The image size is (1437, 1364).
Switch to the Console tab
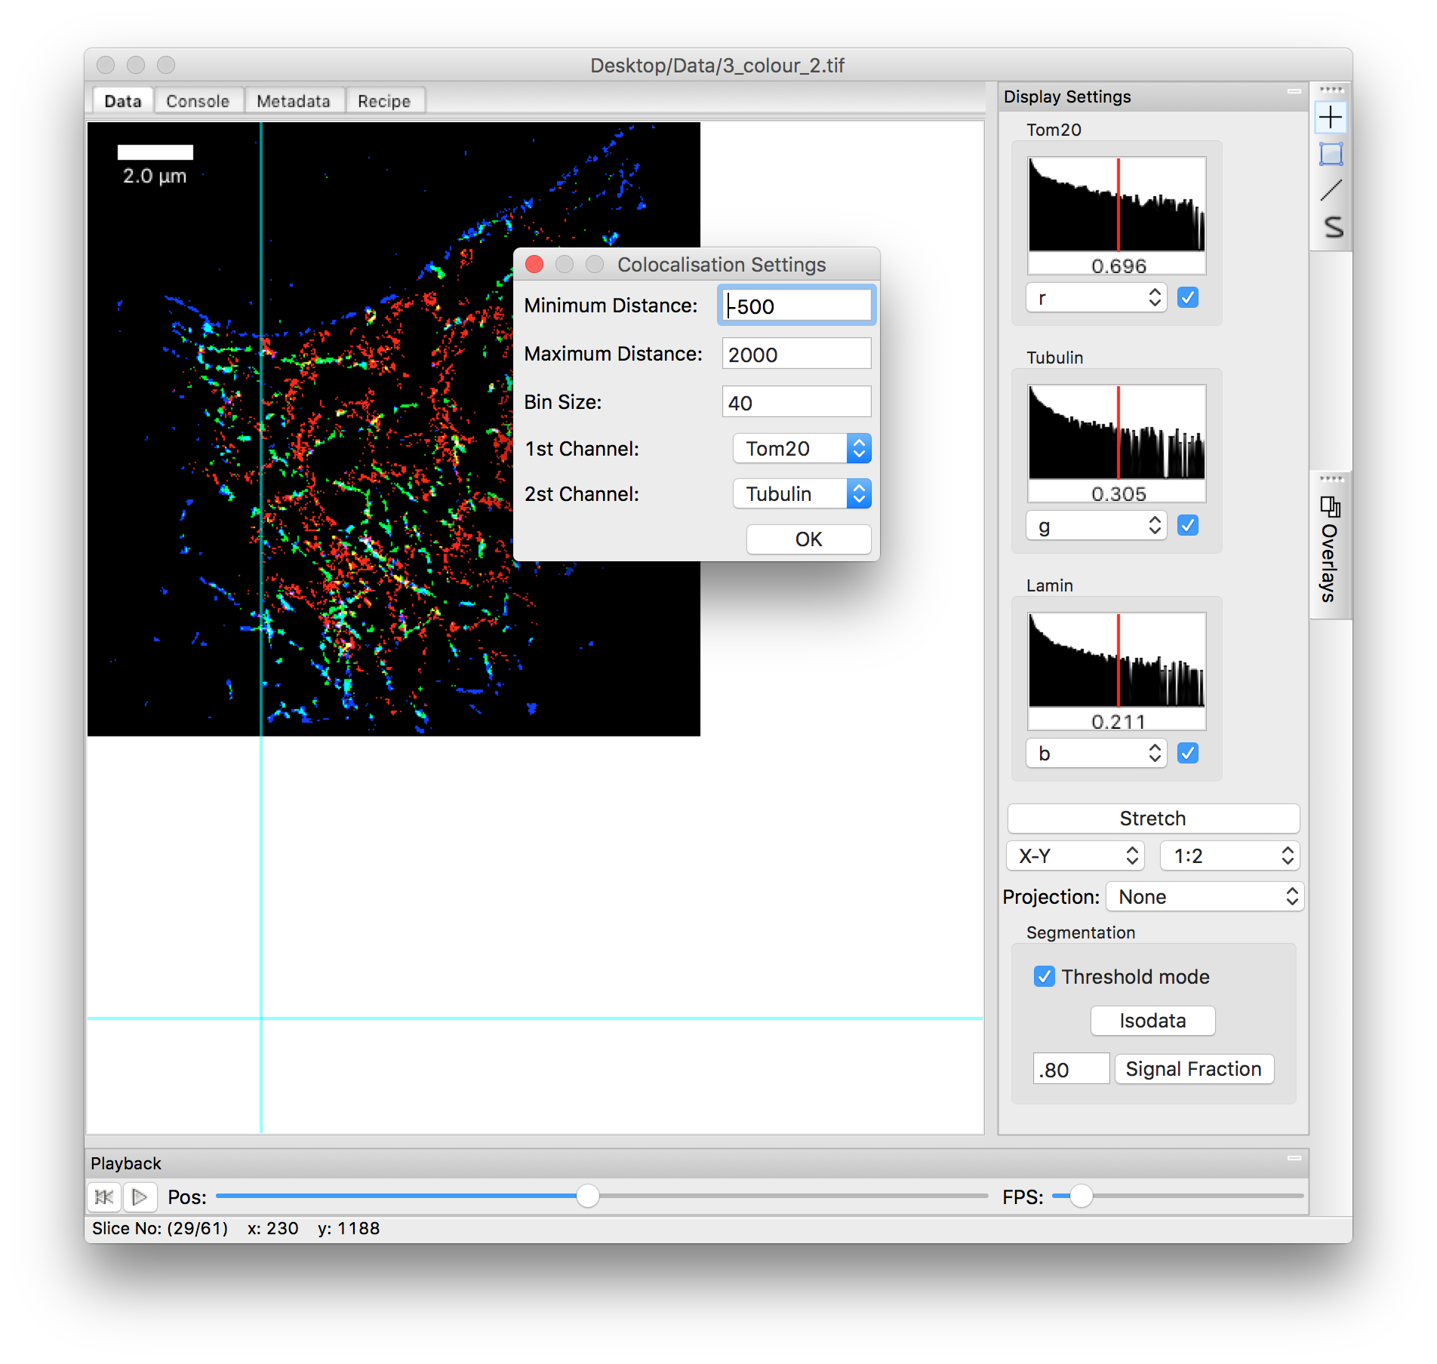click(x=198, y=101)
